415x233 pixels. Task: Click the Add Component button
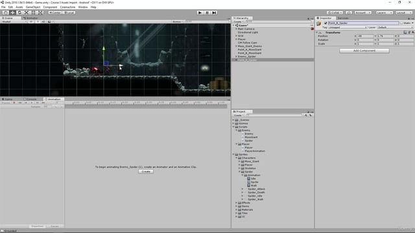364,50
